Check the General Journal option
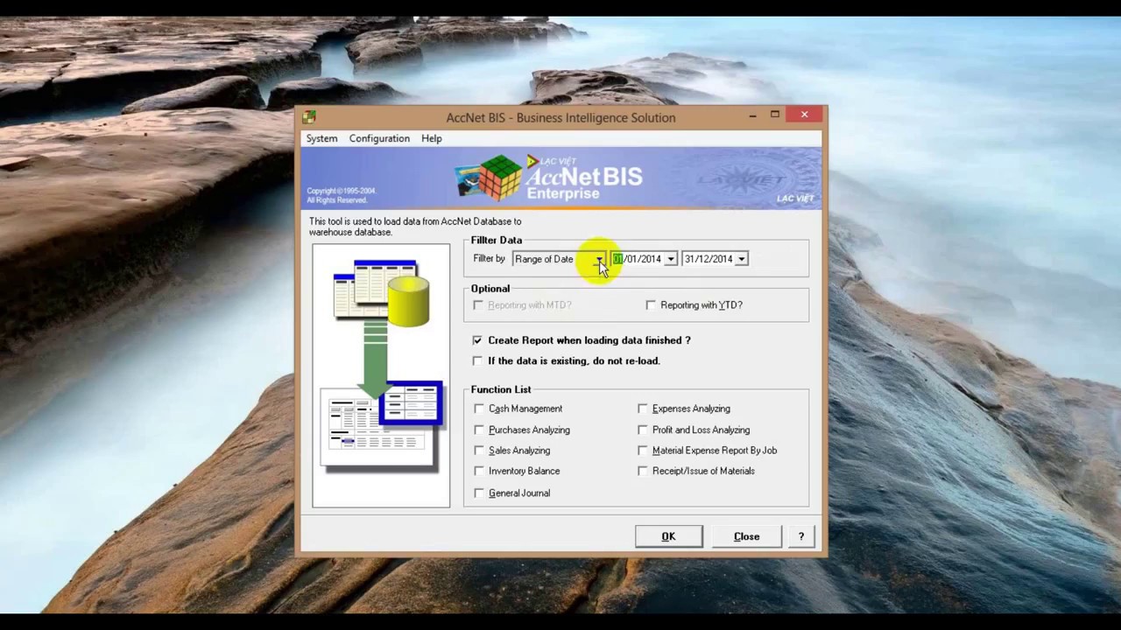Image resolution: width=1121 pixels, height=630 pixels. [x=479, y=493]
